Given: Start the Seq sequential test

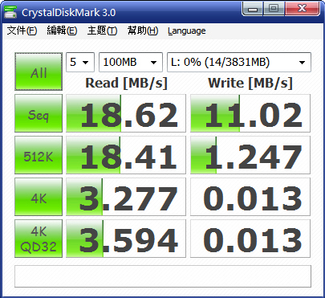Looking at the screenshot, I should (39, 113).
